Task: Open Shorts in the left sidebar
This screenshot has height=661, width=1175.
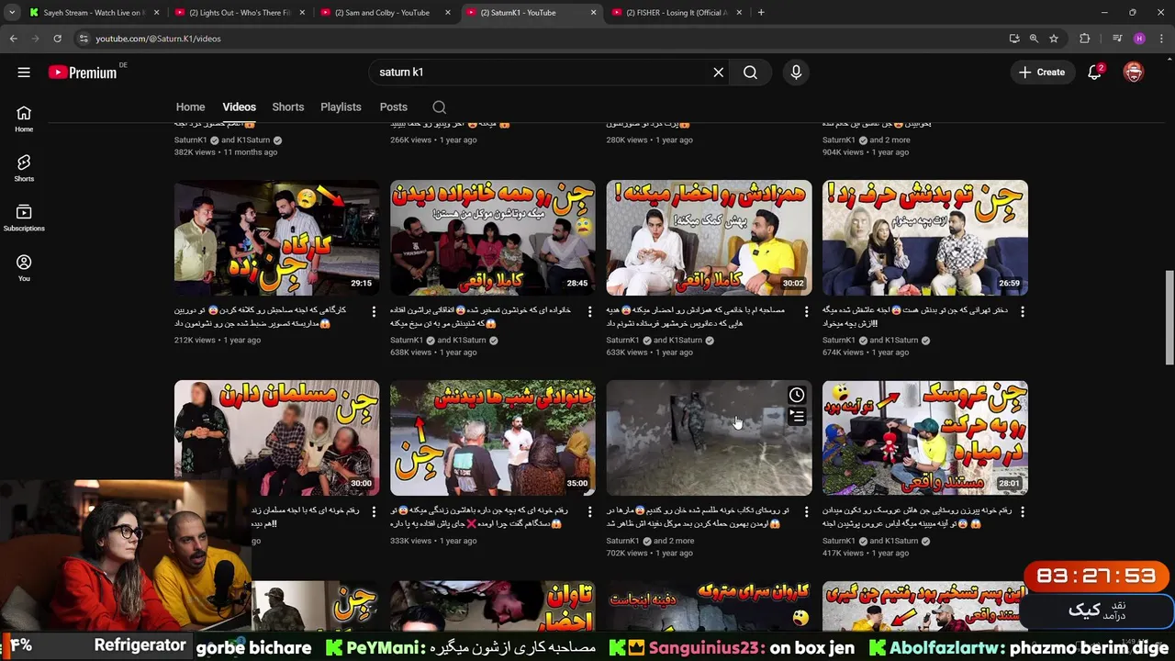Action: click(x=24, y=168)
